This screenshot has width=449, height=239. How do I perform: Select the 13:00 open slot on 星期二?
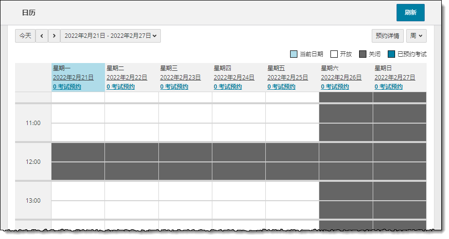pyautogui.click(x=131, y=191)
